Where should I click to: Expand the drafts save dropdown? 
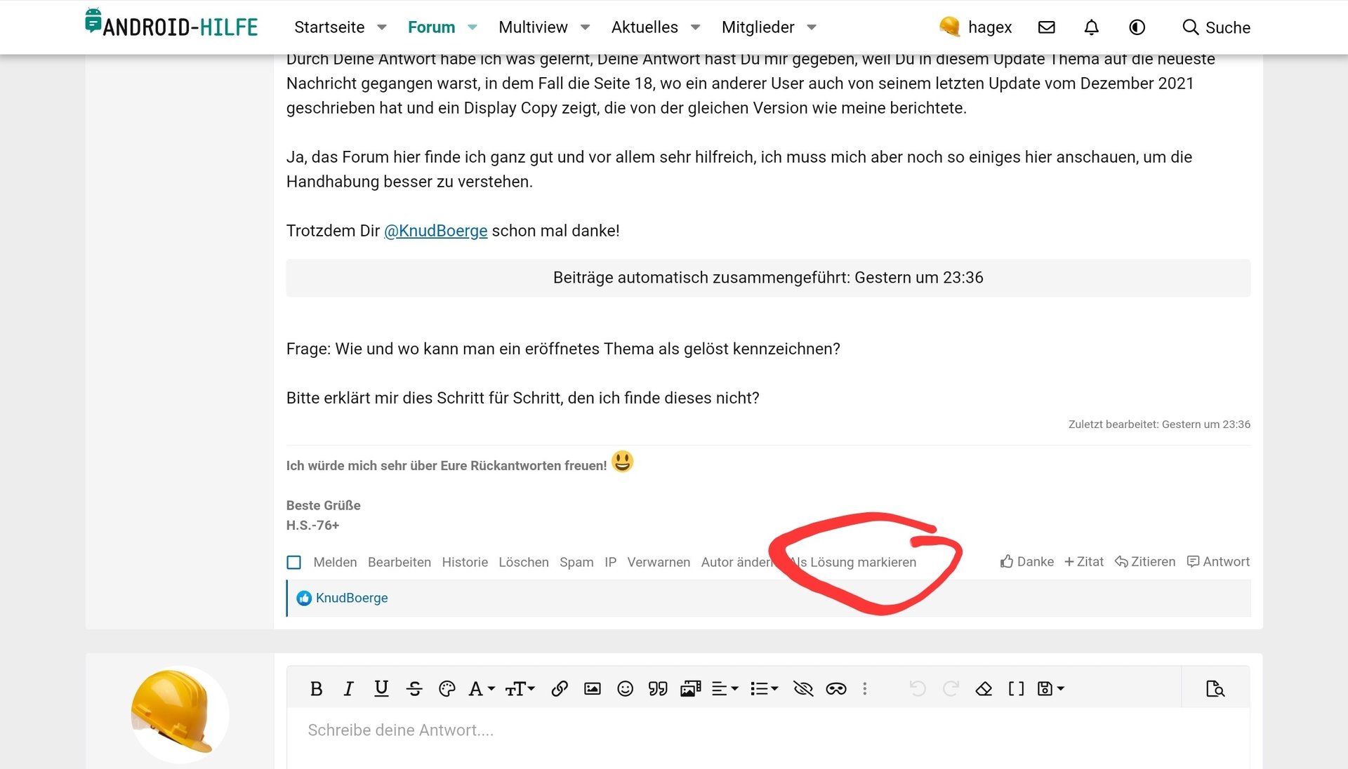click(x=1051, y=689)
